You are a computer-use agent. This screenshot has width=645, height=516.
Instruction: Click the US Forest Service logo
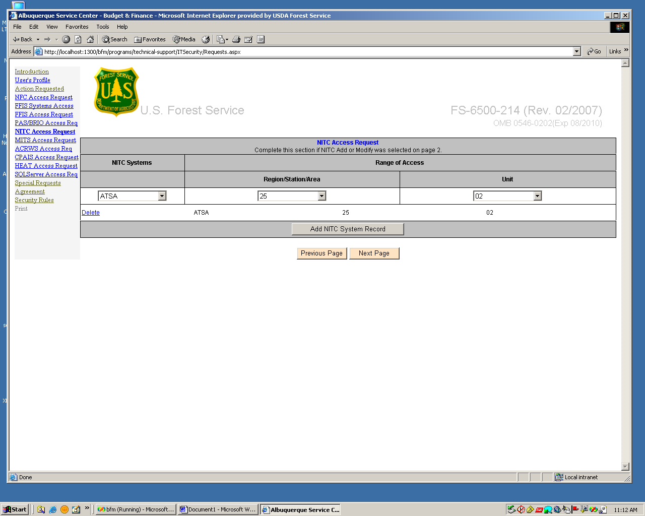tap(116, 92)
